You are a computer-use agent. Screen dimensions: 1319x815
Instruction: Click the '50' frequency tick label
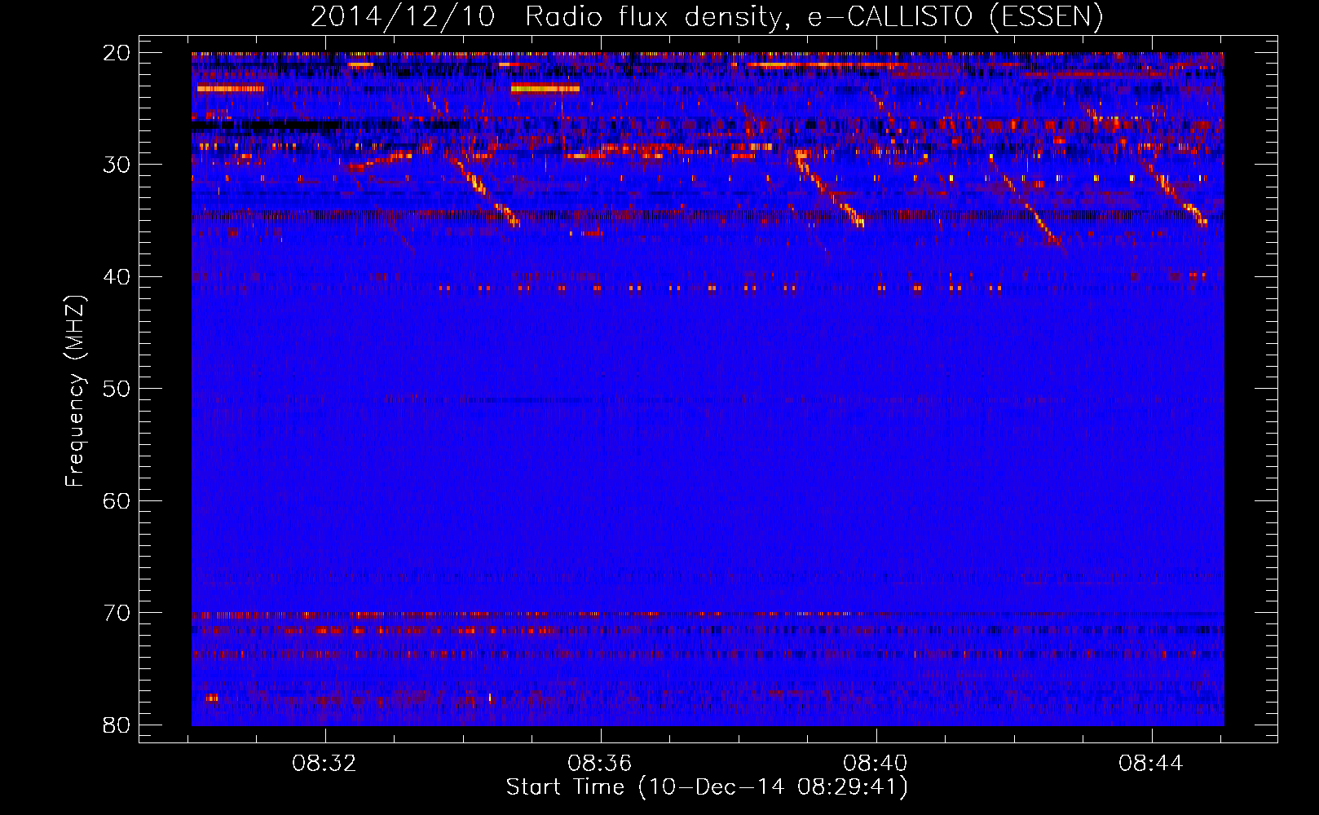coord(117,389)
